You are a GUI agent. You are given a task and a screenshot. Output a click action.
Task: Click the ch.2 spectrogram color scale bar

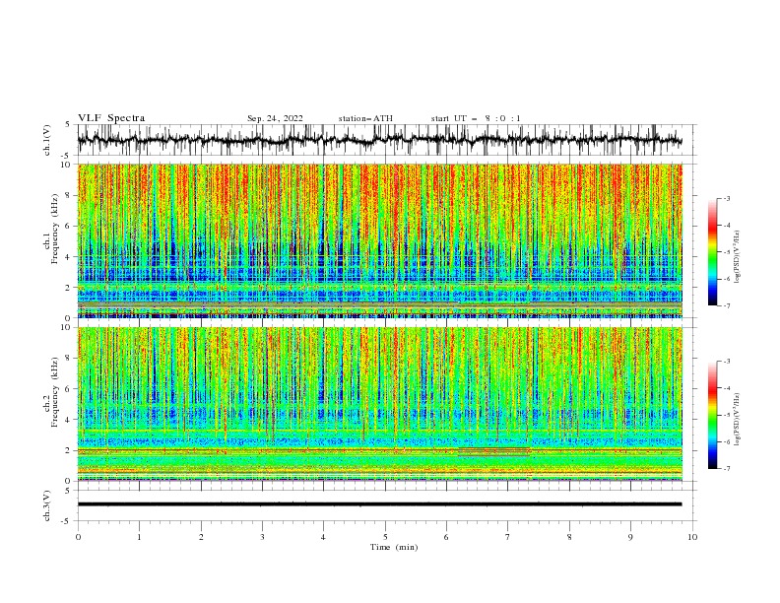tap(712, 415)
